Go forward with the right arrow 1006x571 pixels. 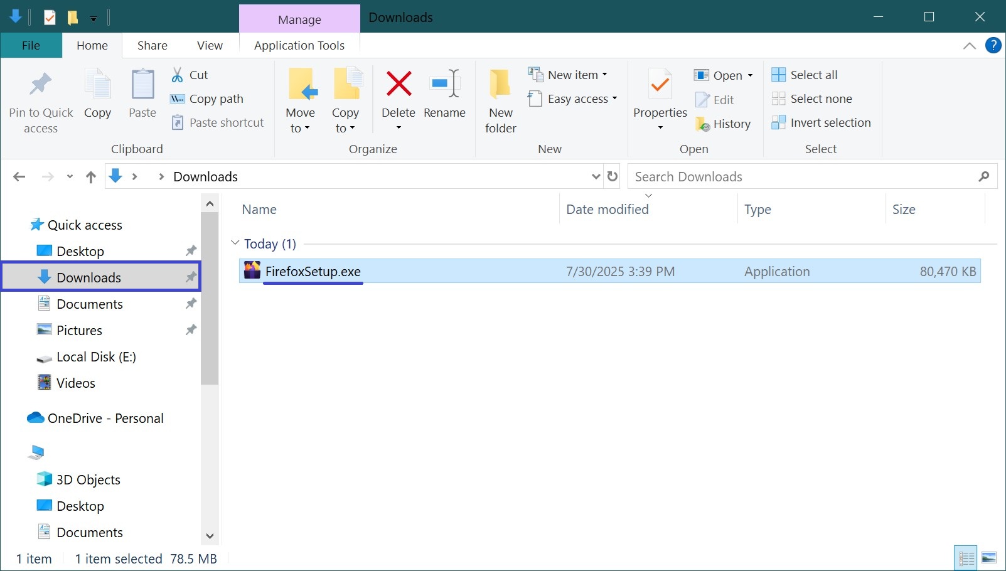[x=48, y=177]
